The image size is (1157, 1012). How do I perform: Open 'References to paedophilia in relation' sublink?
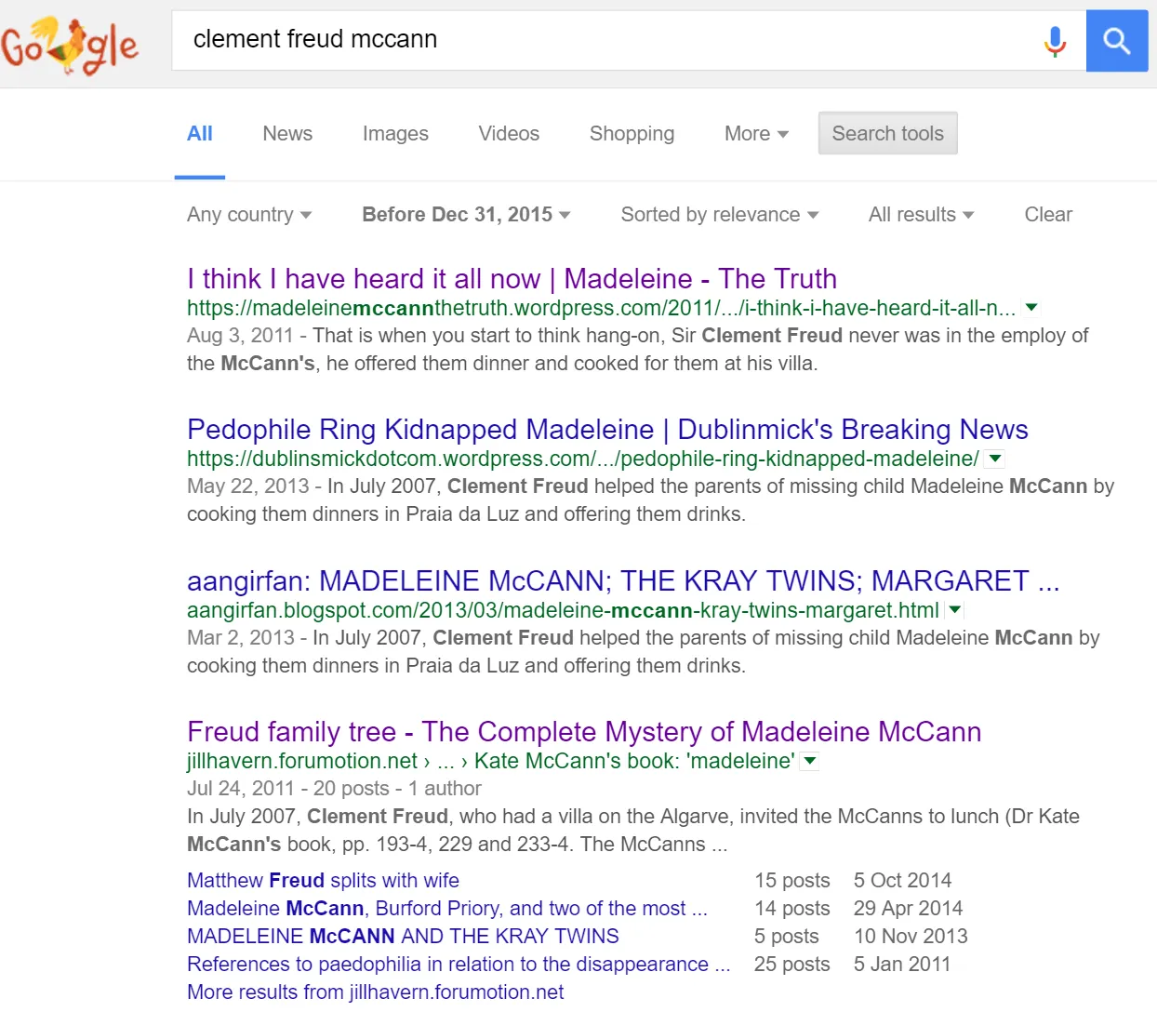[x=459, y=964]
